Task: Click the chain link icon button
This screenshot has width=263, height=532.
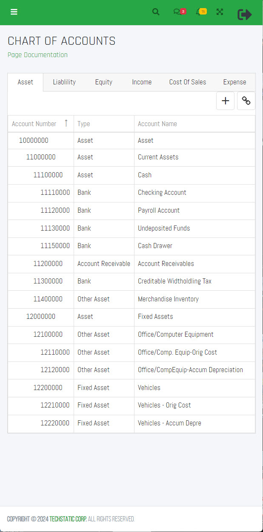Action: pos(246,101)
